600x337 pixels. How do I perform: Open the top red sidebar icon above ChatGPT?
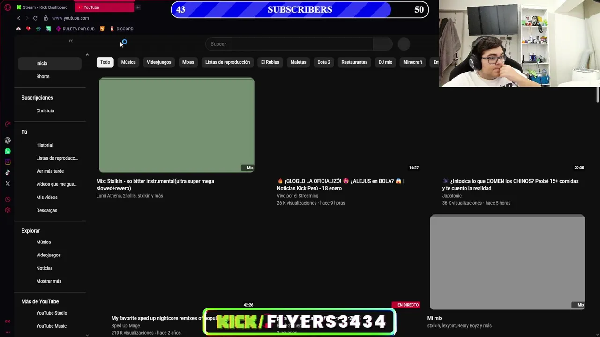[x=7, y=125]
